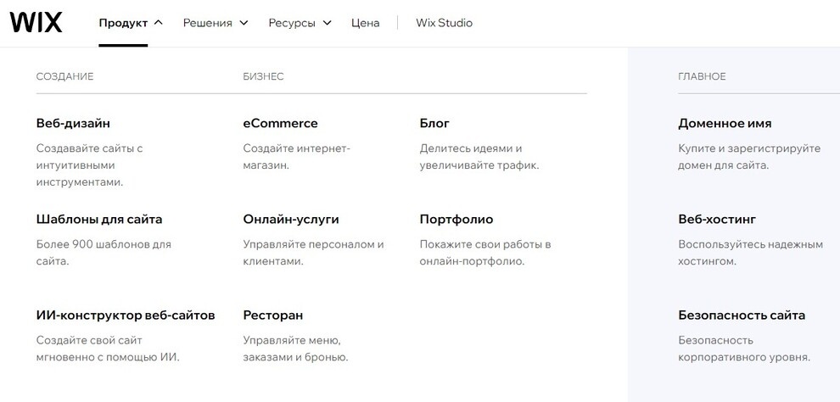Open the Веб-хостинг link
The width and height of the screenshot is (840, 402).
coord(717,219)
